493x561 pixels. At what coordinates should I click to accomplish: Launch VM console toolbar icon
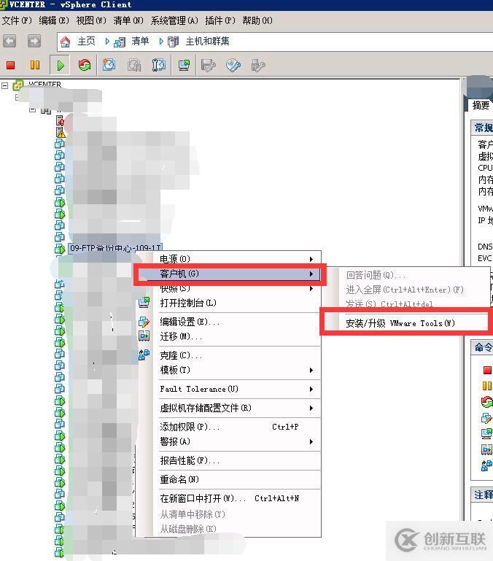pos(185,65)
